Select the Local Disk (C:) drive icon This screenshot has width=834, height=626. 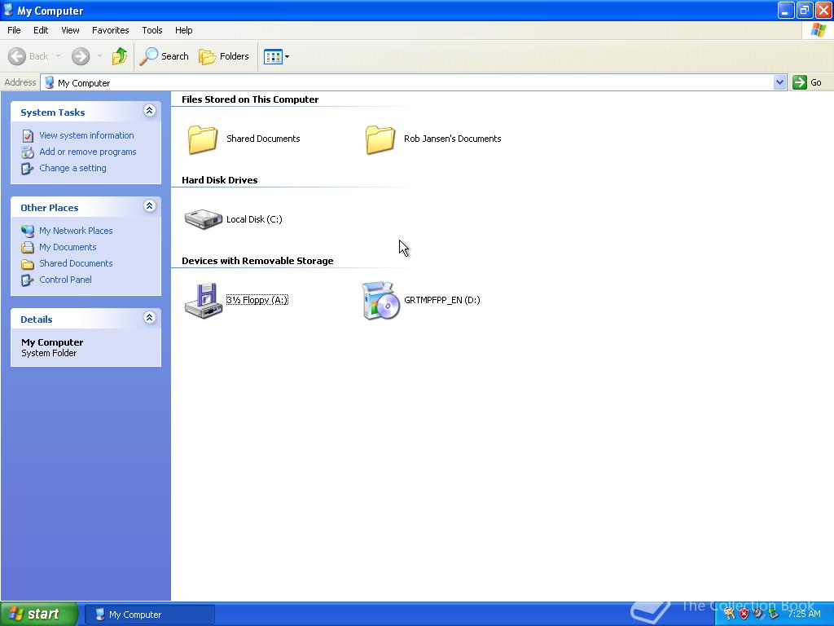click(x=203, y=218)
